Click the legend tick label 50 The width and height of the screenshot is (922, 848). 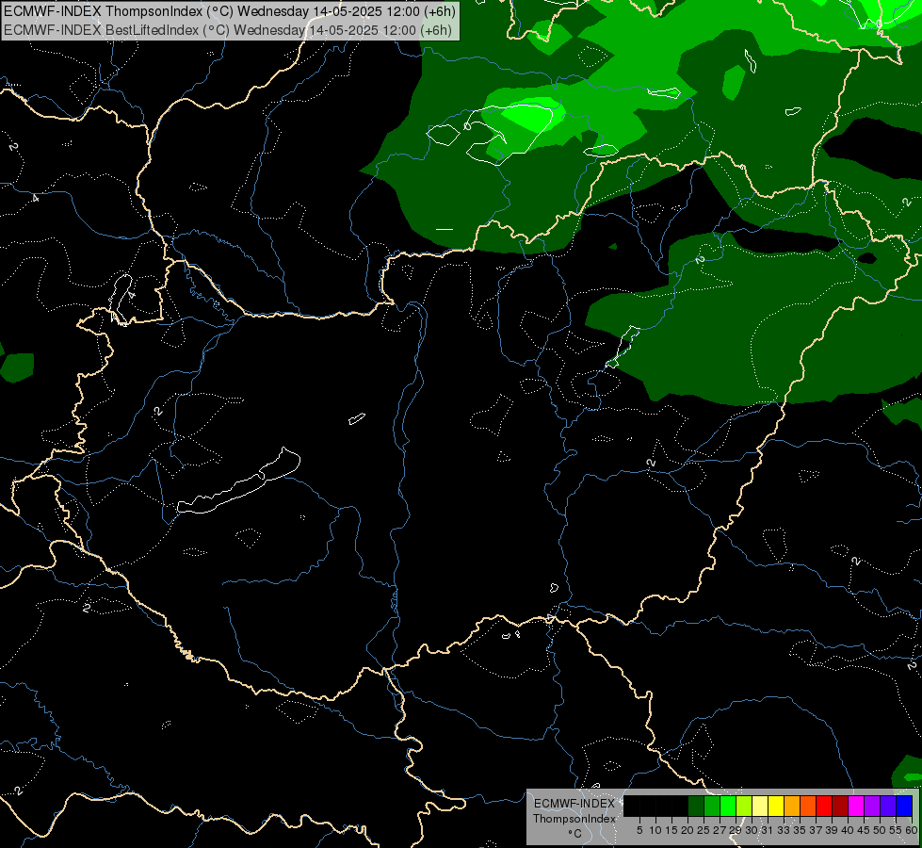(x=879, y=830)
